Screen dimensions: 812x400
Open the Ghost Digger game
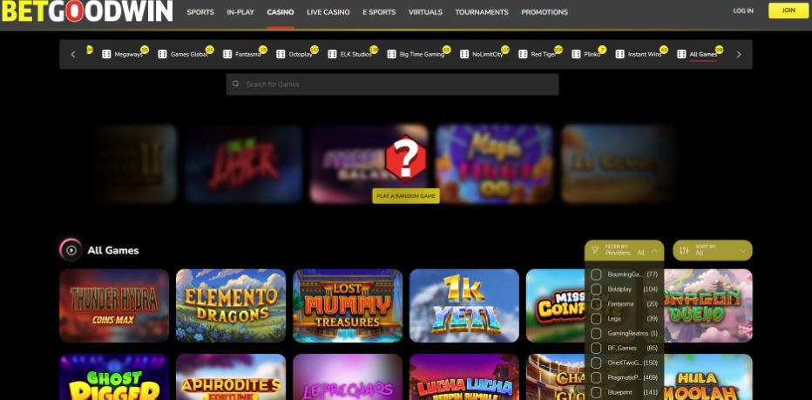pyautogui.click(x=114, y=377)
